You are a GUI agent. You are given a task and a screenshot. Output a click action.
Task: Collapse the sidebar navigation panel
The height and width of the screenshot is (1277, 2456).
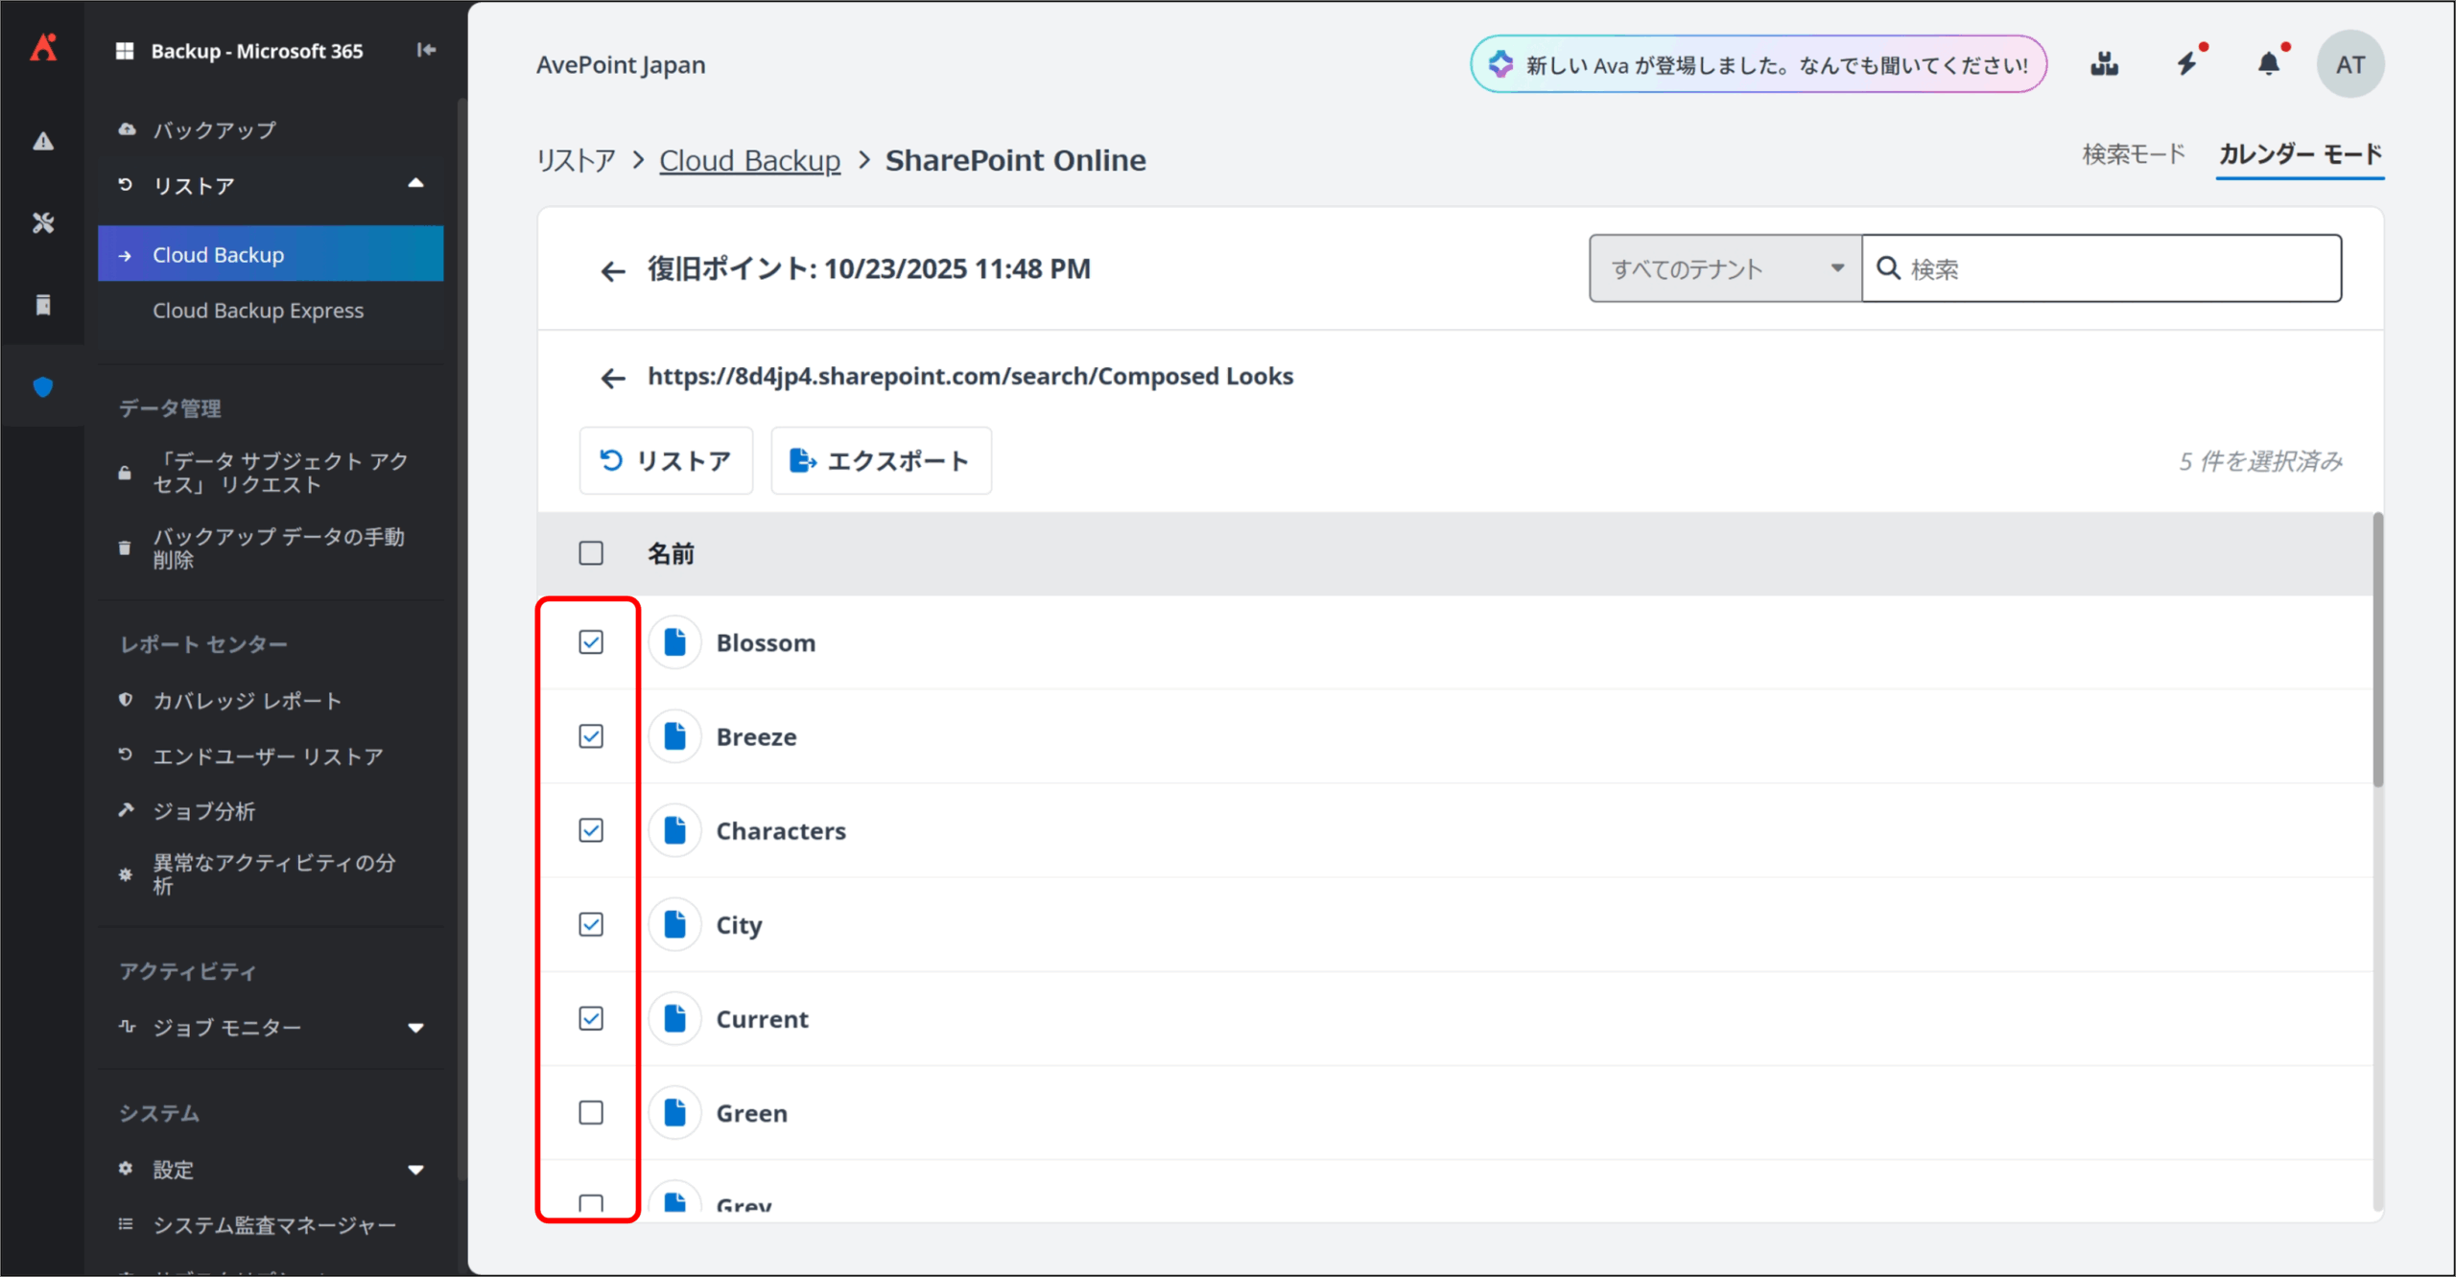pyautogui.click(x=426, y=50)
